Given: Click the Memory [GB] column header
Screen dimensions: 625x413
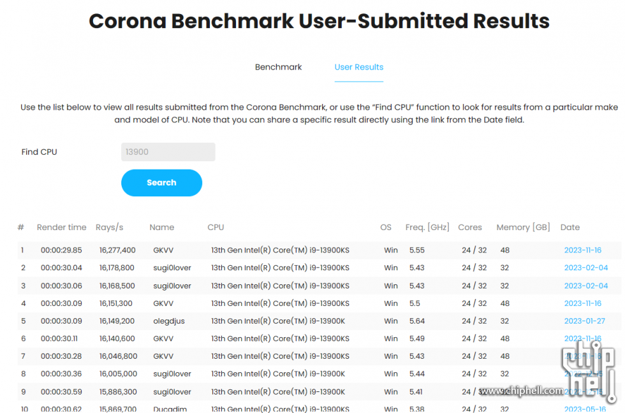Looking at the screenshot, I should tap(523, 228).
